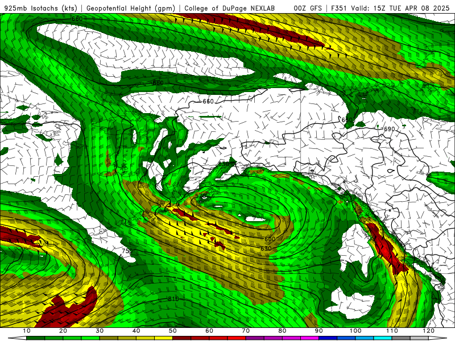This screenshot has height=341, width=455.
Task: Click the "60" color scale label
Action: [x=209, y=331]
